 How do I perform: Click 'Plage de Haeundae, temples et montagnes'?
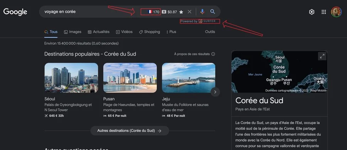pyautogui.click(x=129, y=107)
